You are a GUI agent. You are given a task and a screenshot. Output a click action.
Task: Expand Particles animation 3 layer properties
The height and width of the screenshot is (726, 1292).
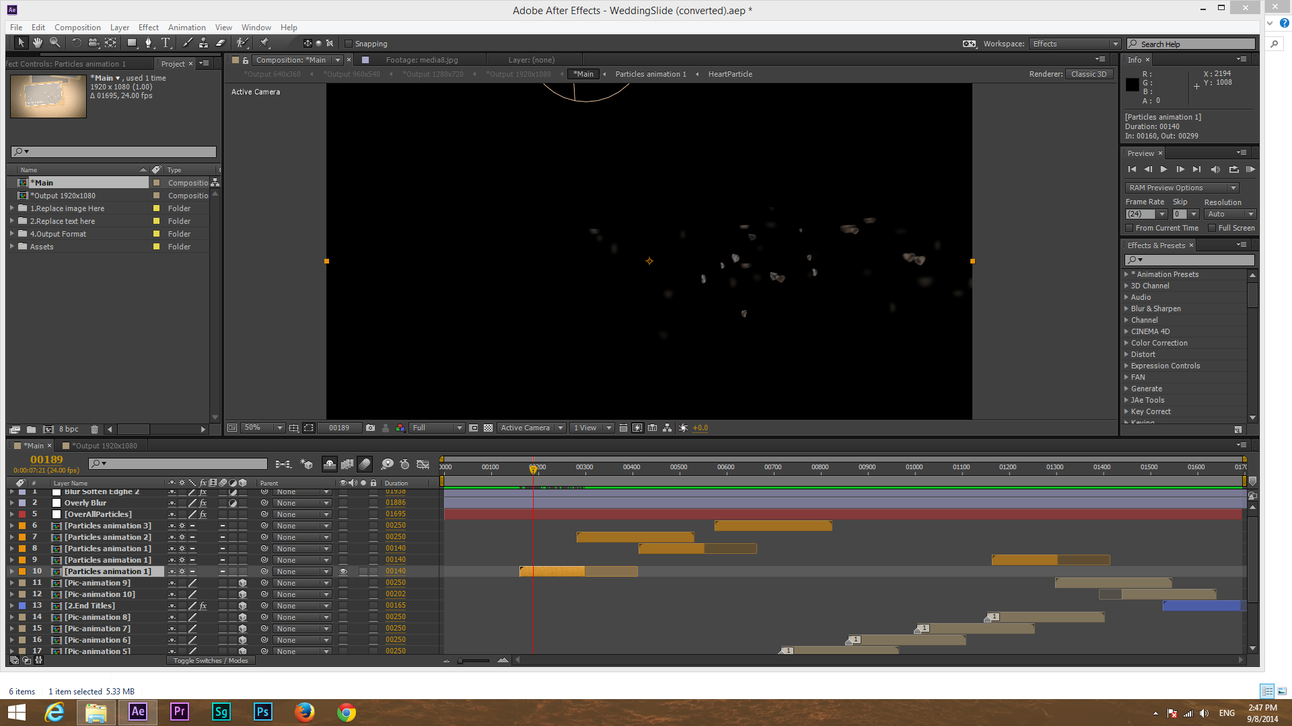(x=12, y=526)
